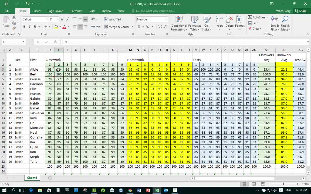
Task: Open Format as Table gallery
Action: click(x=194, y=23)
